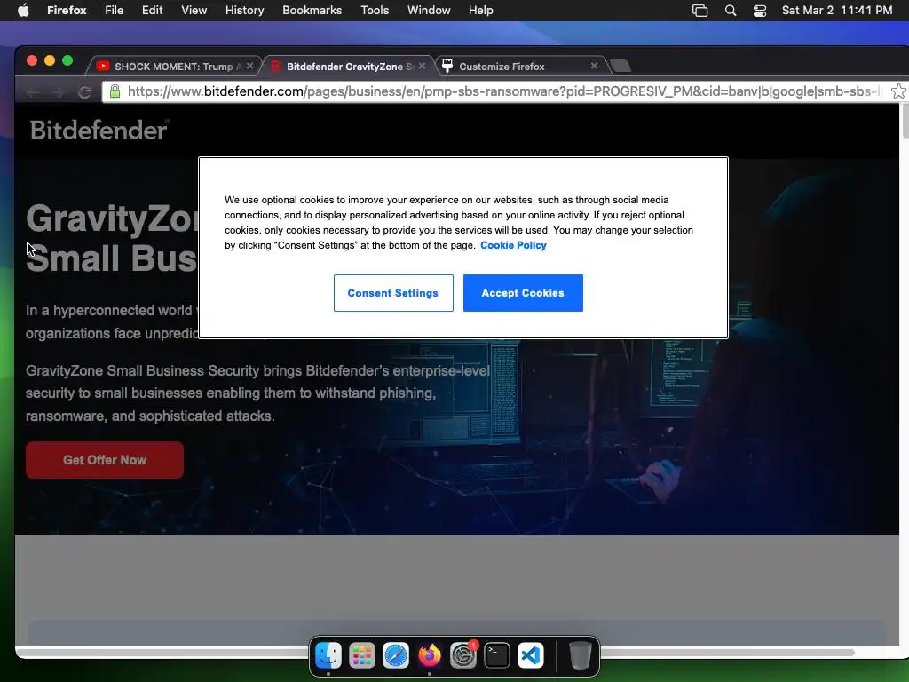Click the browser Forward arrow
This screenshot has height=682, width=909.
[59, 92]
